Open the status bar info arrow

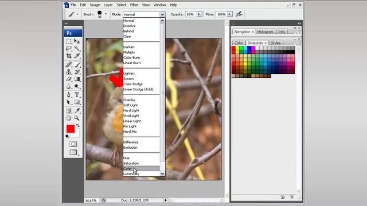(x=166, y=200)
